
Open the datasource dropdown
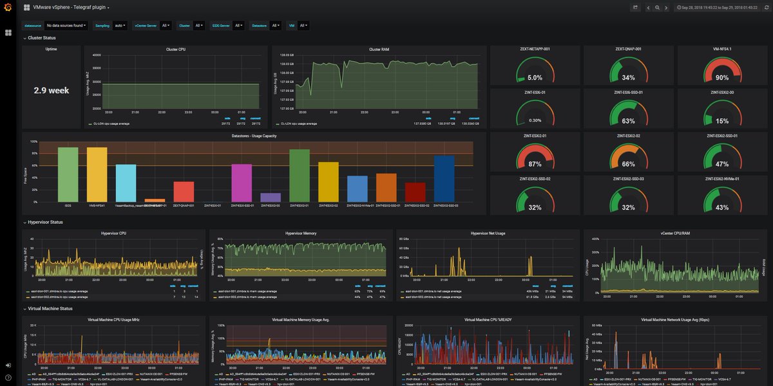(66, 26)
